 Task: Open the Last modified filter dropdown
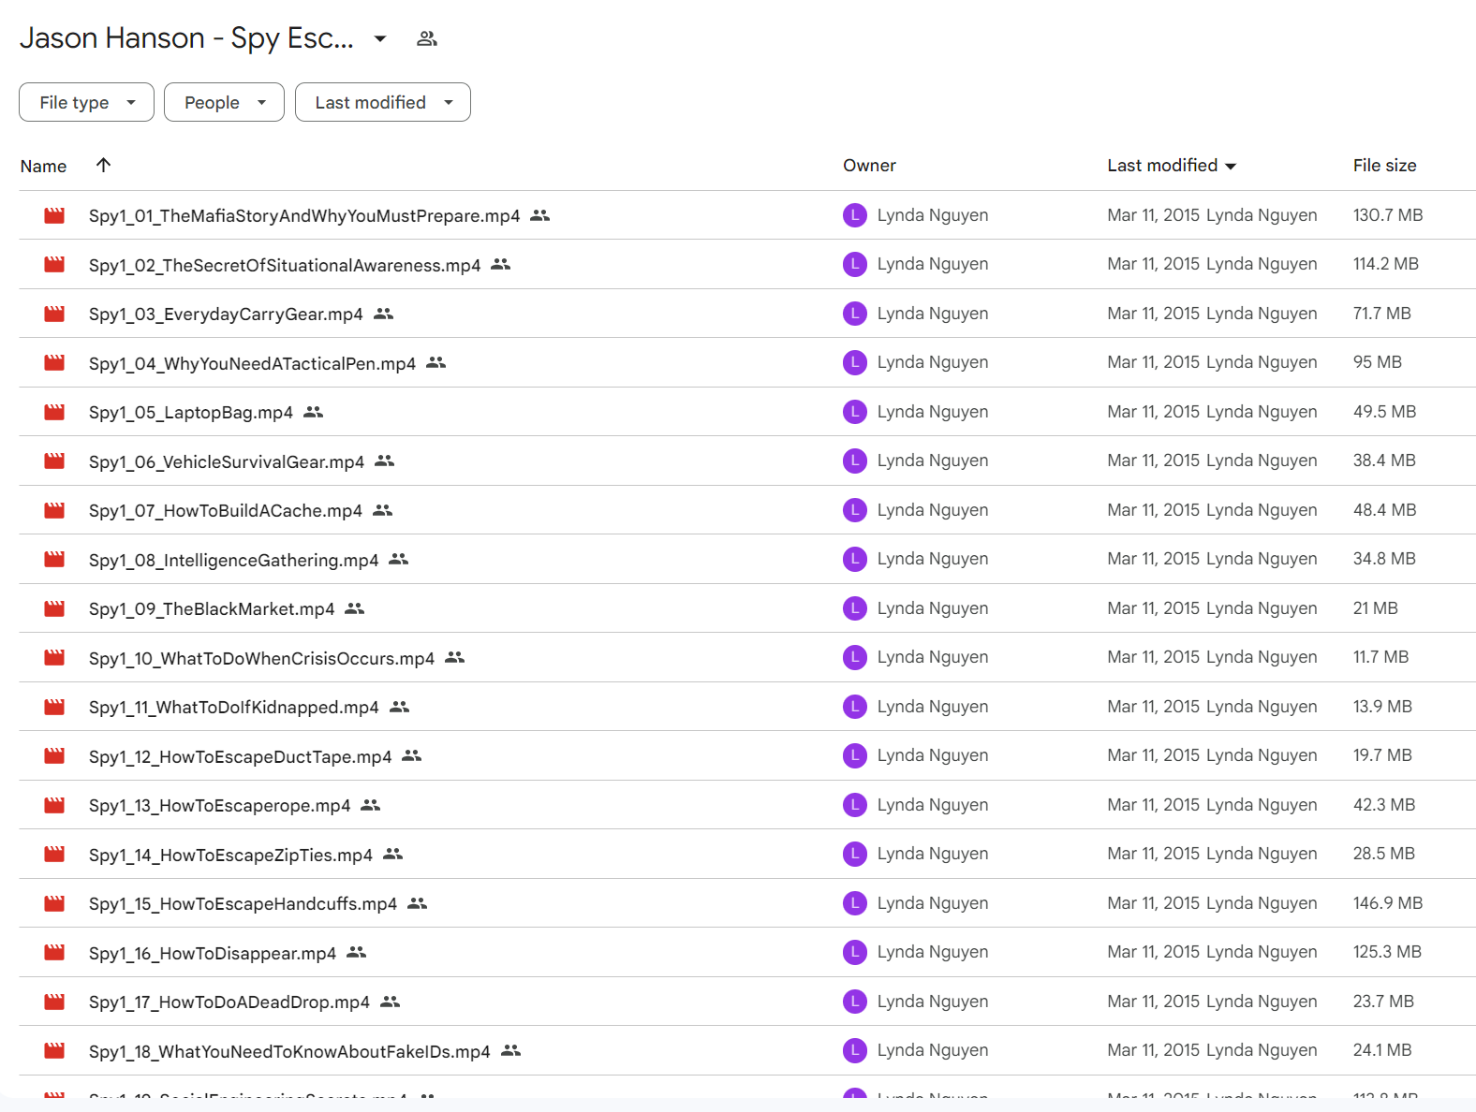[x=383, y=102]
